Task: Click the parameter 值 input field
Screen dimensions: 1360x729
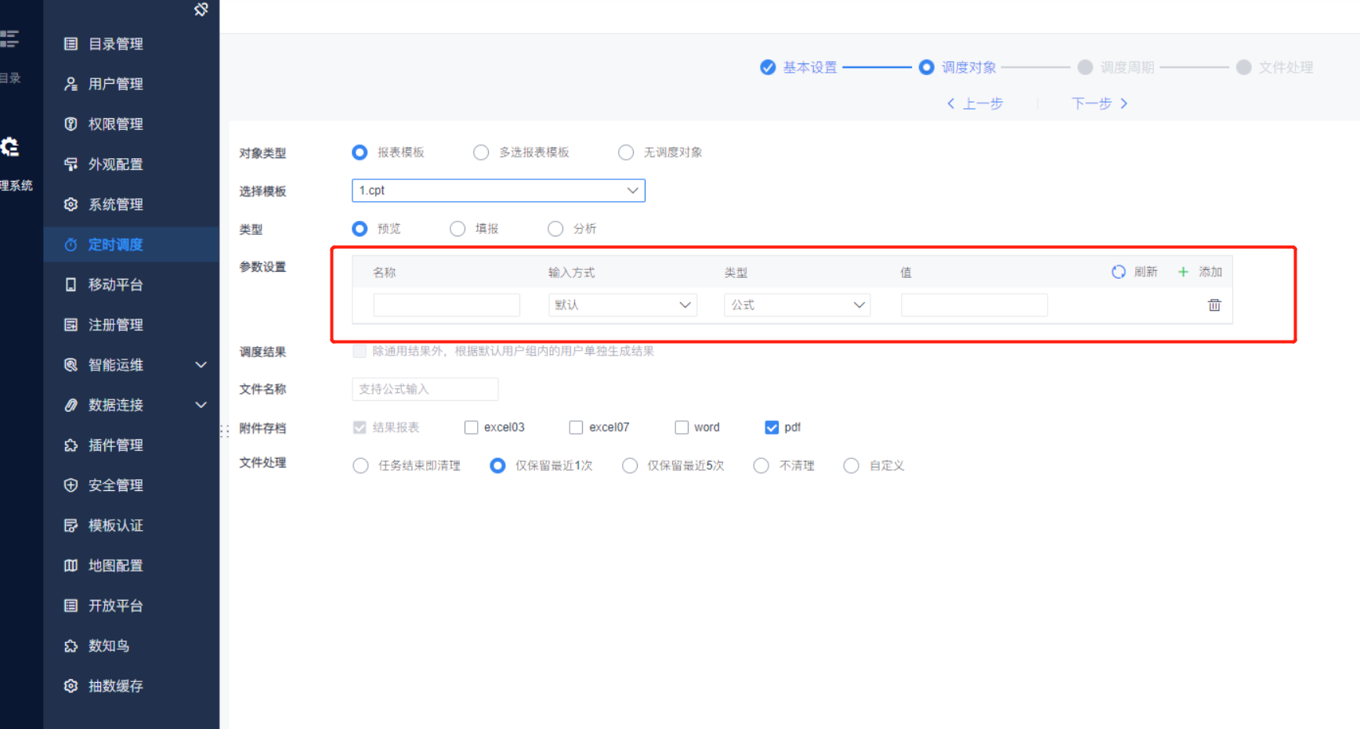Action: [x=974, y=305]
